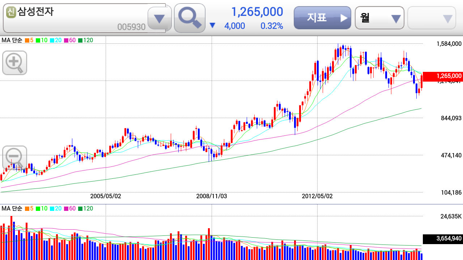This screenshot has width=463, height=260.
Task: Click green 10 MA swatch in price chart
Action: (x=38, y=40)
